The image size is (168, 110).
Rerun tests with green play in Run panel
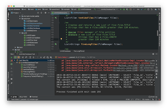[x=12, y=57]
